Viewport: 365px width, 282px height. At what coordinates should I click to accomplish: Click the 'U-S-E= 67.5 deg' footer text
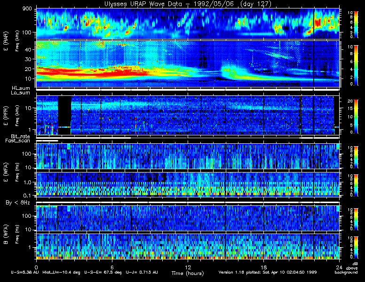103,272
